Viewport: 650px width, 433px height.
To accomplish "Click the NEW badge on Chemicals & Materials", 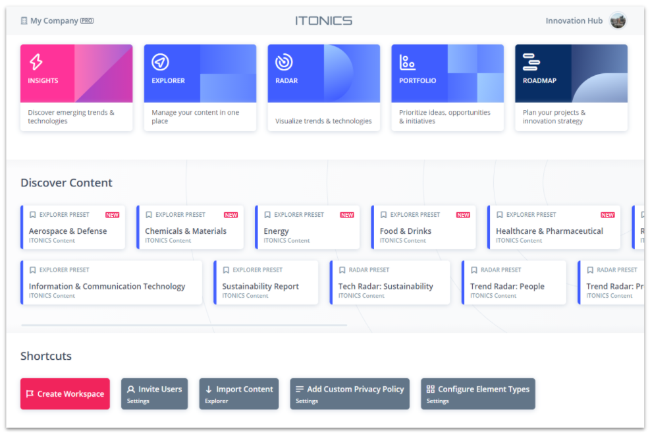I will [231, 215].
